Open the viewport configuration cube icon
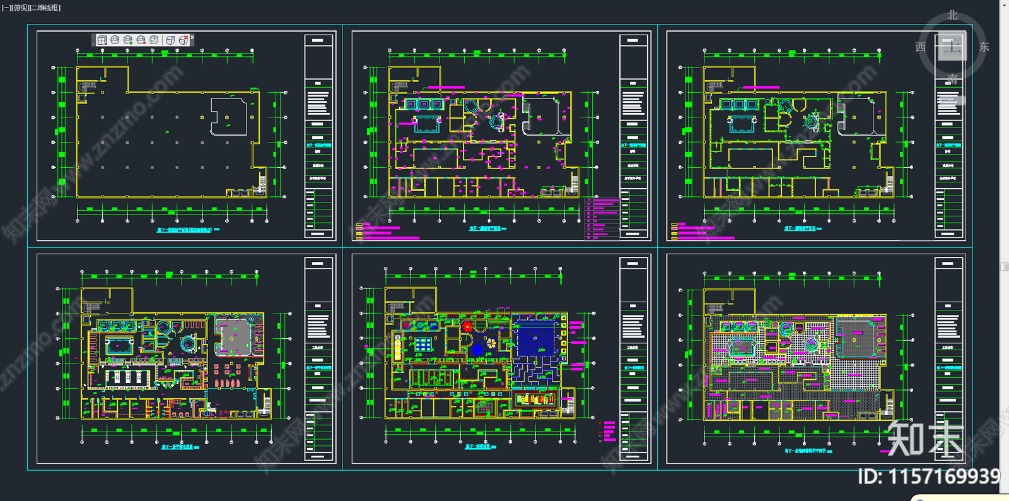The height and width of the screenshot is (501, 1009). [102, 40]
